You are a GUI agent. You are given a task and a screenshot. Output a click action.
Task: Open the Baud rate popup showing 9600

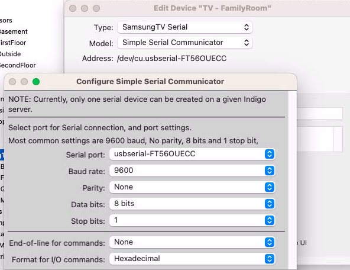[192, 171]
